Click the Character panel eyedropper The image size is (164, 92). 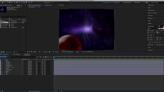click(x=159, y=26)
